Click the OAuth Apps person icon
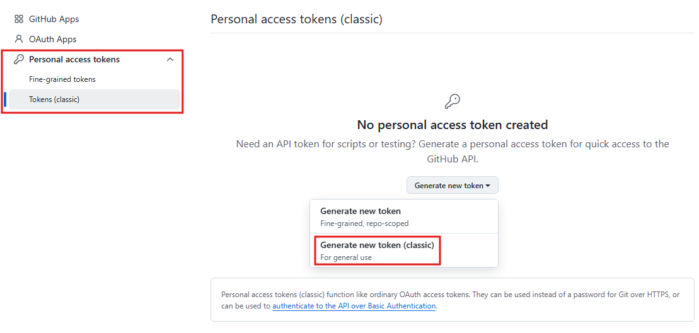This screenshot has height=333, width=699. tap(19, 39)
